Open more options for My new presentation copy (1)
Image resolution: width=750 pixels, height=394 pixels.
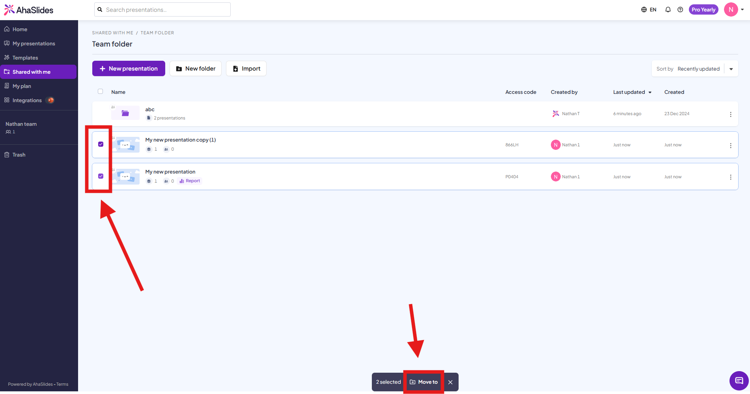point(730,145)
